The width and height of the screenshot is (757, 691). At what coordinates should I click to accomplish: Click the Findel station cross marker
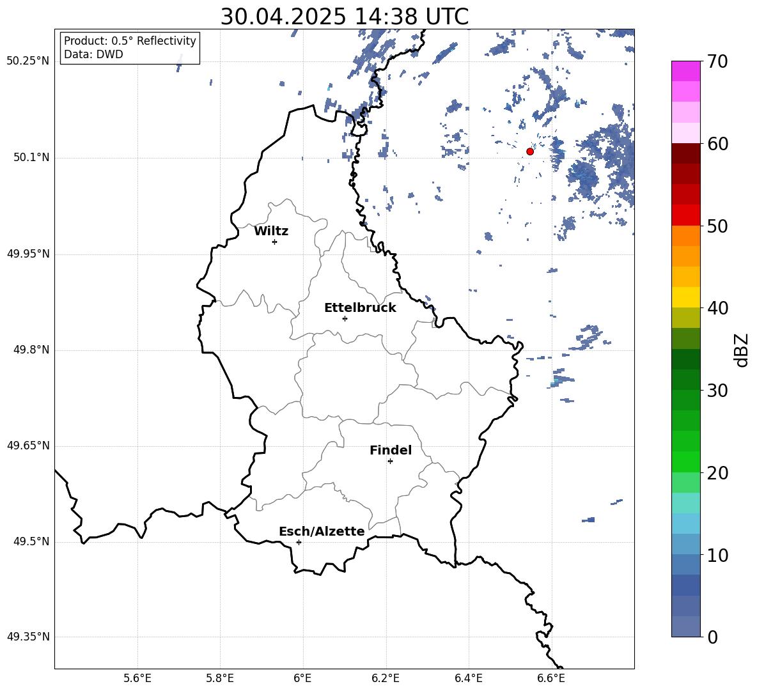(x=390, y=462)
